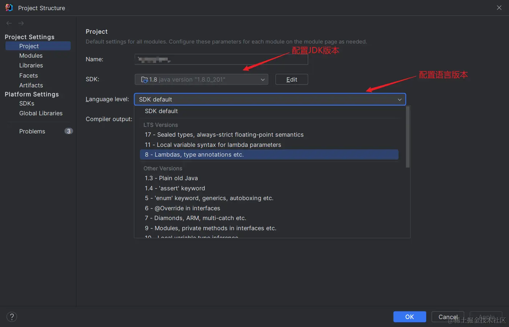509x327 pixels.
Task: Click the SDK folder icon in combo box
Action: (x=144, y=79)
